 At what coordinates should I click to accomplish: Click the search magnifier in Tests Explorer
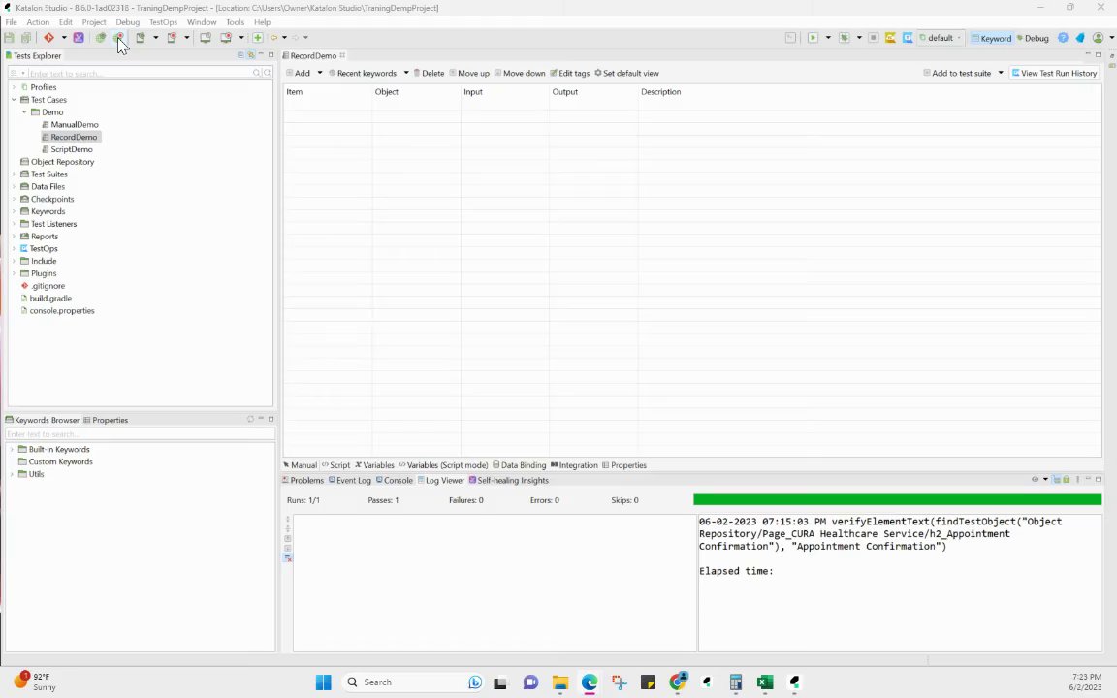point(257,74)
